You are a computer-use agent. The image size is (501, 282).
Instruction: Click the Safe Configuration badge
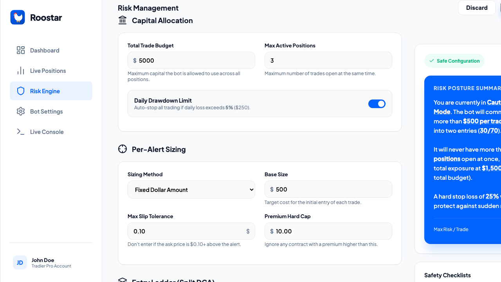point(454,61)
